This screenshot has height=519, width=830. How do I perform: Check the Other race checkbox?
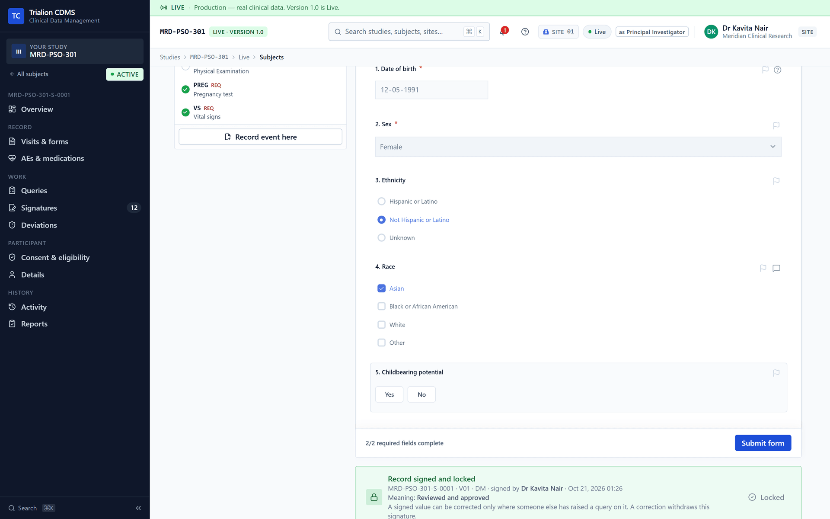pyautogui.click(x=381, y=343)
